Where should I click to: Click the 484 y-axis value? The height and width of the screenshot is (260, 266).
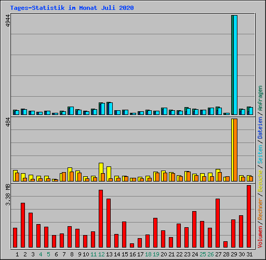(x=8, y=122)
